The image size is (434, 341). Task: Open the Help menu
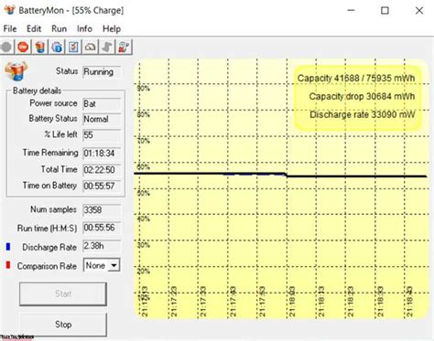point(112,29)
